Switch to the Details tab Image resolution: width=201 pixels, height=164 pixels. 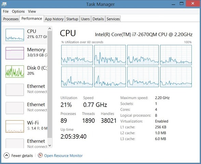coord(98,19)
